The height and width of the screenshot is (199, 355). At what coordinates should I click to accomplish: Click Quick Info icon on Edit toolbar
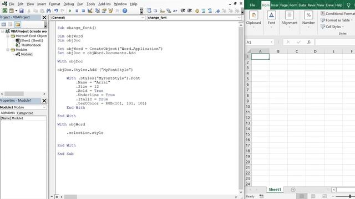click(x=162, y=11)
